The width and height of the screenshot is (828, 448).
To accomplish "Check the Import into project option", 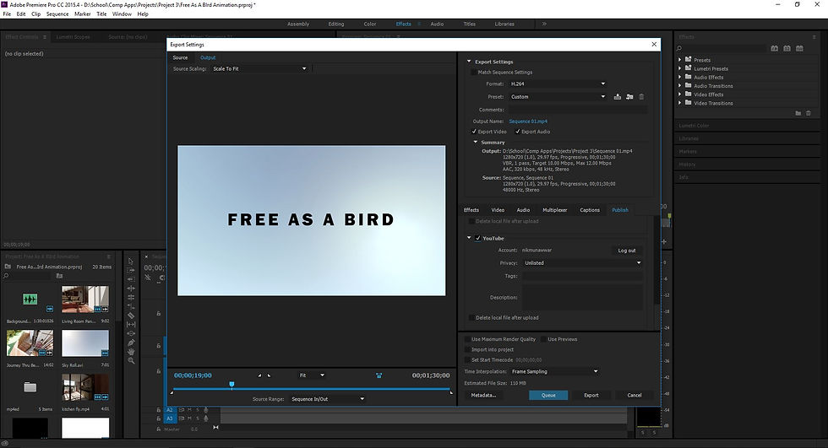I will pos(467,349).
